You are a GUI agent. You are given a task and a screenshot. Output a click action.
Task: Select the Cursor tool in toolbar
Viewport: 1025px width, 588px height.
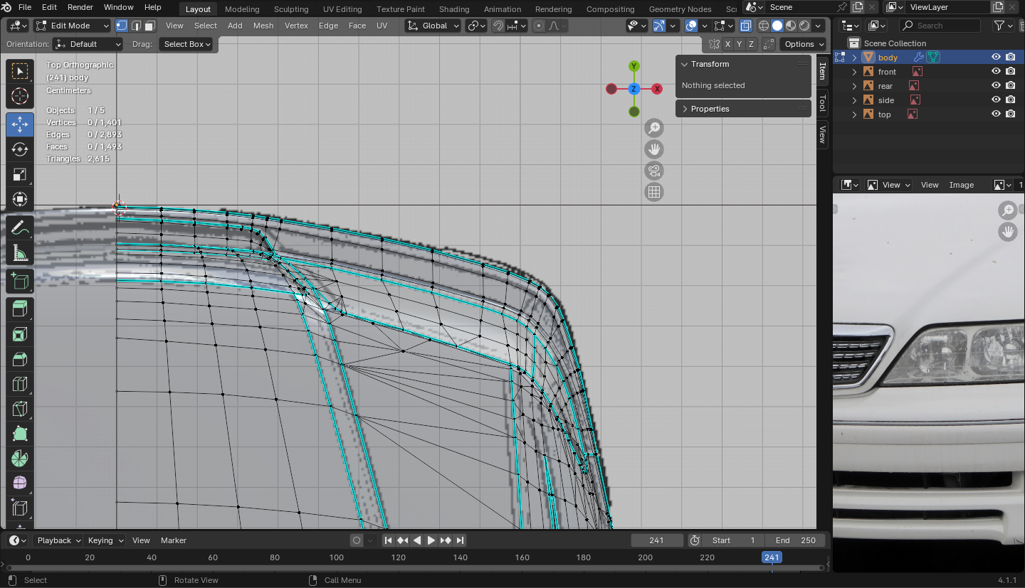20,96
